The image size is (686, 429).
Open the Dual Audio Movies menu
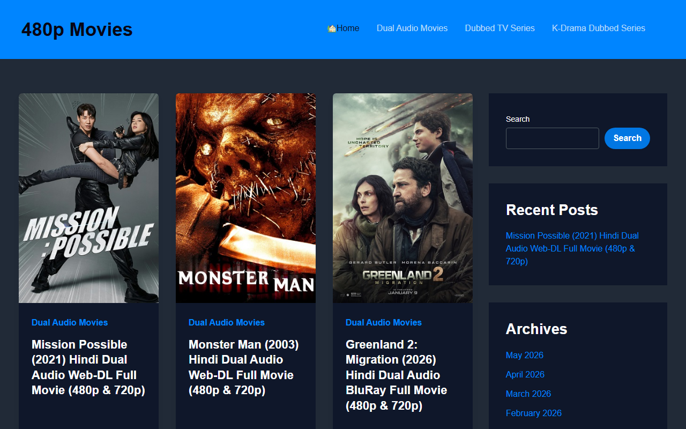click(412, 28)
